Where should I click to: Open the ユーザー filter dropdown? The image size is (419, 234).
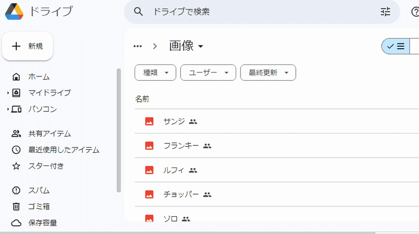tap(208, 72)
